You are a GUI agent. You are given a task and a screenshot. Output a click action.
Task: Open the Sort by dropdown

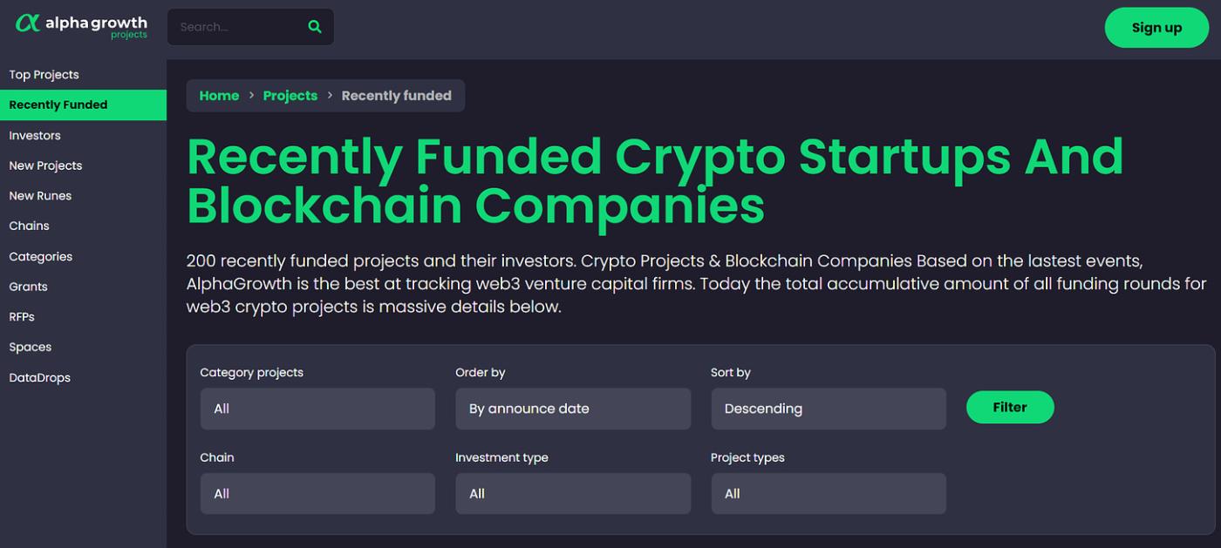click(x=829, y=409)
